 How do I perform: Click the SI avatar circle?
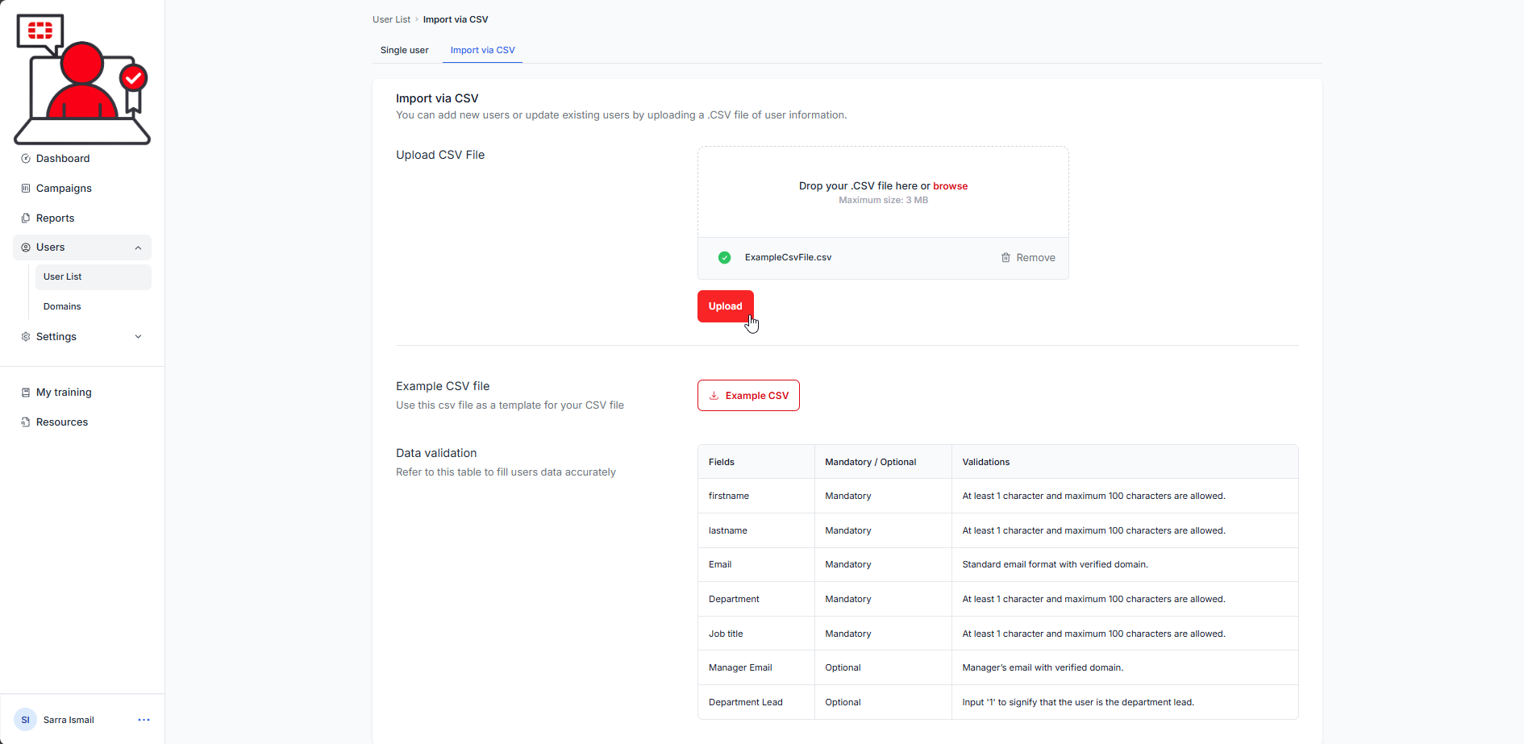pos(25,720)
